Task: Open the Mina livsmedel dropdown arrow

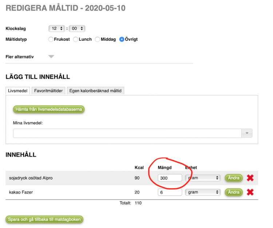Action: point(247,133)
